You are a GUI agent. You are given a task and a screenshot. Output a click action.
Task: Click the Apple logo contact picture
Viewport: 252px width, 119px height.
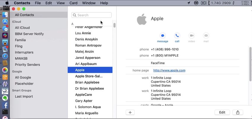[142, 19]
